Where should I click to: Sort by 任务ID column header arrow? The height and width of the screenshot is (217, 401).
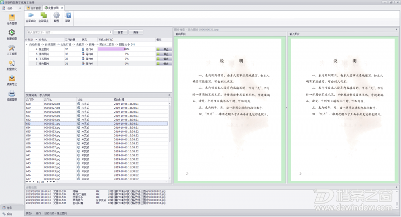36,40
